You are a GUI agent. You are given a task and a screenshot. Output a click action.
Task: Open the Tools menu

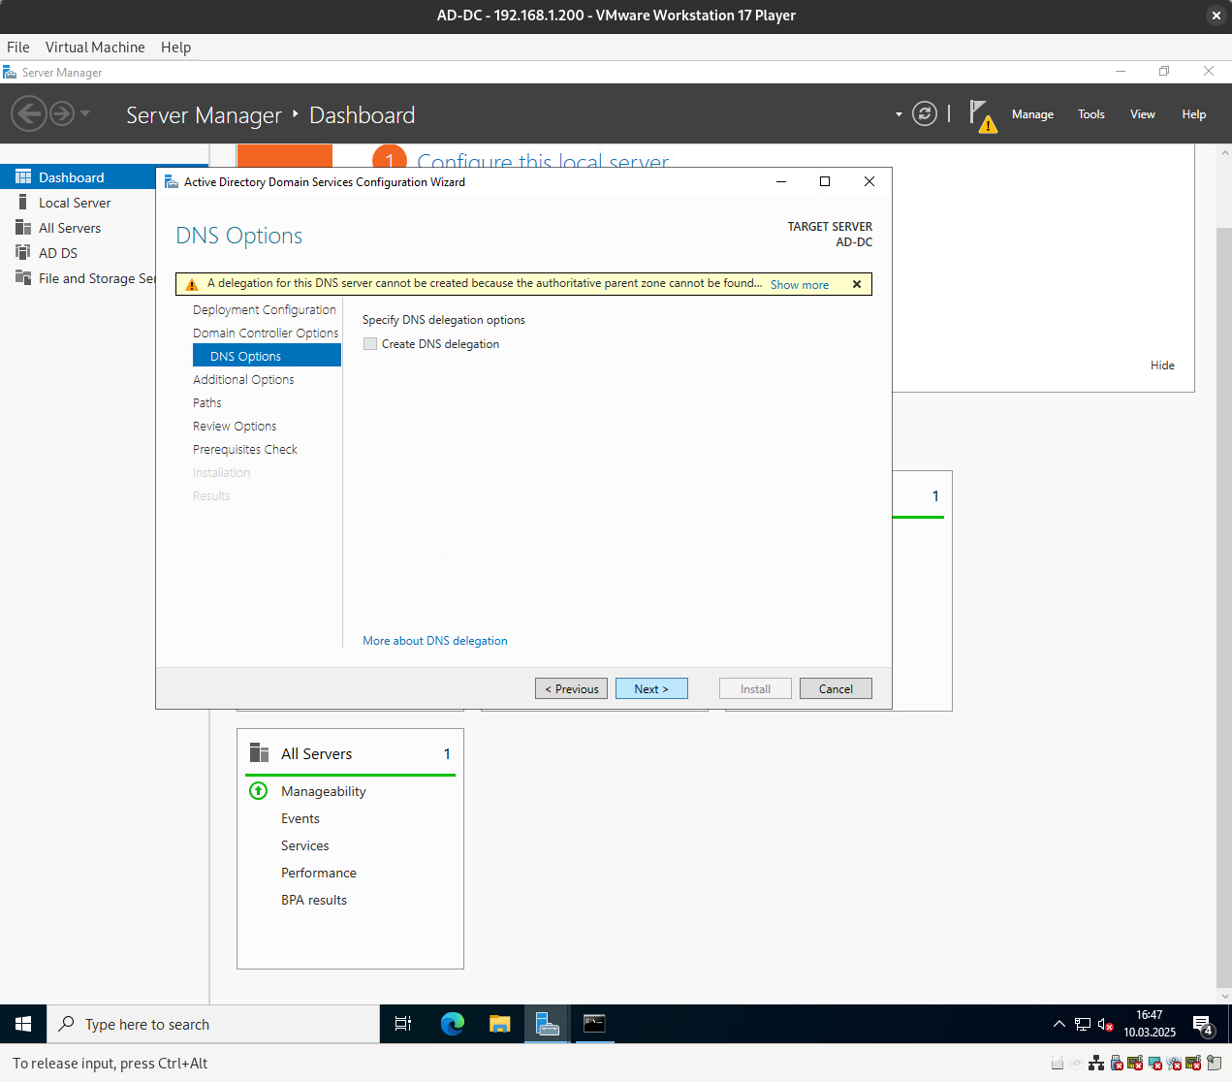(1090, 114)
